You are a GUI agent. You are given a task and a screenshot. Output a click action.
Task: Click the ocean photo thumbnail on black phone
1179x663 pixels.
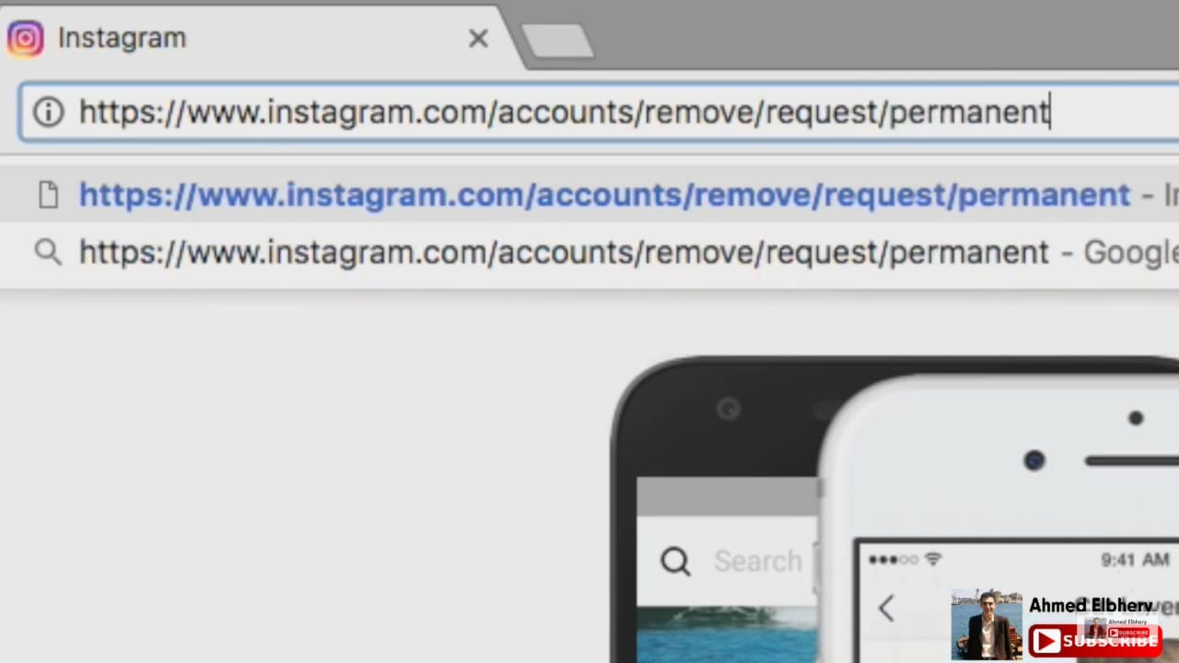tap(727, 634)
